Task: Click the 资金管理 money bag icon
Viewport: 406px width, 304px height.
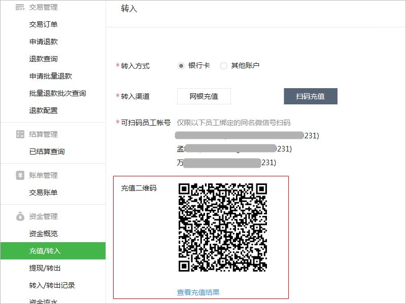Action: coord(20,216)
